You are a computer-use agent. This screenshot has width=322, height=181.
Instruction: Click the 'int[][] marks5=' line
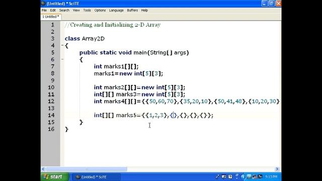click(x=153, y=115)
